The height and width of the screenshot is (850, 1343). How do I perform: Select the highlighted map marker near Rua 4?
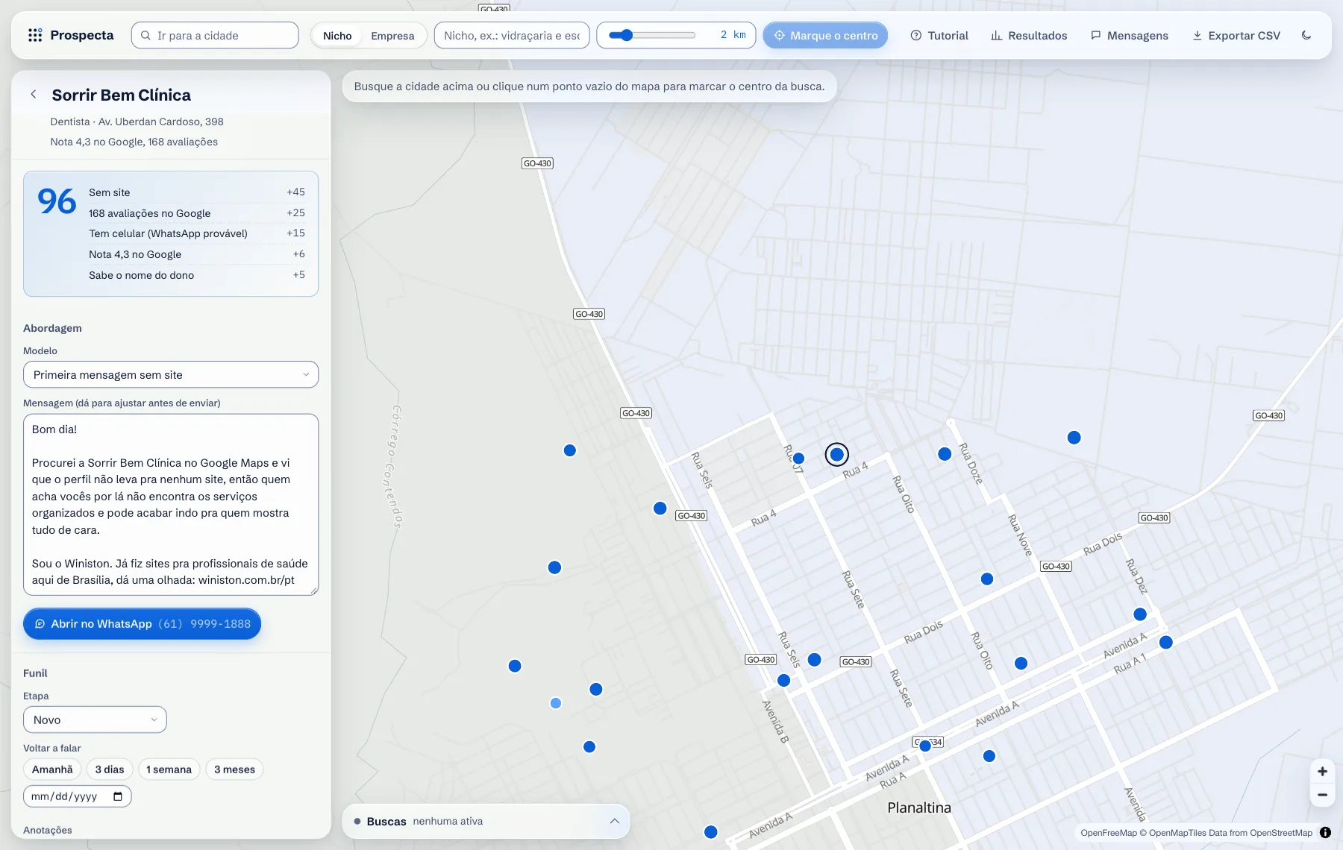click(837, 454)
